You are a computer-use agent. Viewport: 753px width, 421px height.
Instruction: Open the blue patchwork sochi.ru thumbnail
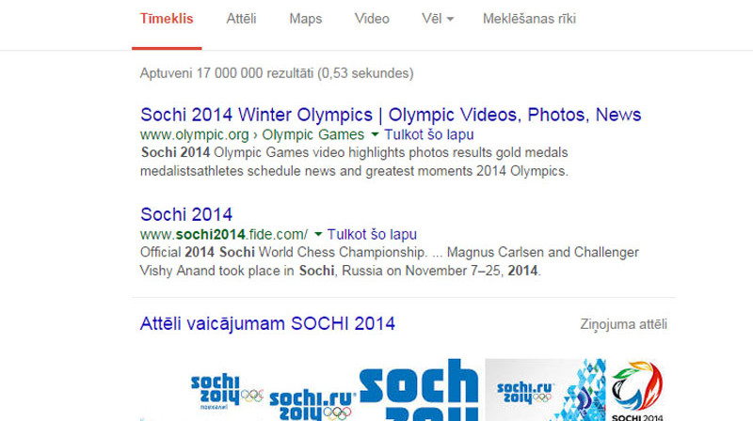(x=545, y=390)
